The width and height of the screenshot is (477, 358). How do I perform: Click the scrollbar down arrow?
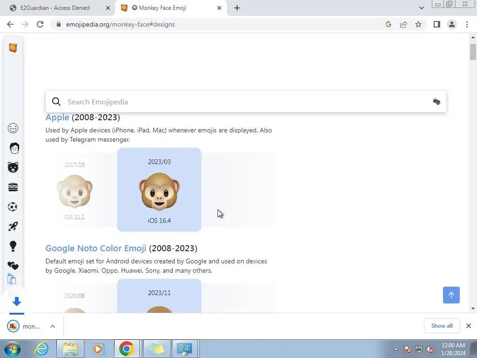point(473,309)
